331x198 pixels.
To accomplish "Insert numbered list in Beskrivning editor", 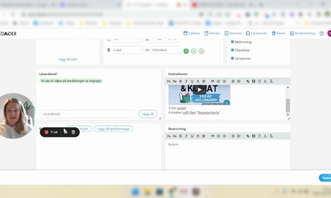I will tap(218, 136).
